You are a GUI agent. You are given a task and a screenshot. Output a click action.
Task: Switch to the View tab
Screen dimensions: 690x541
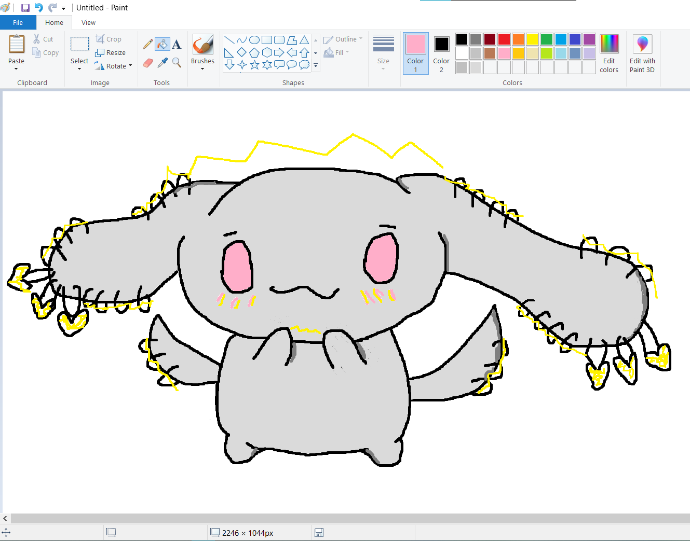point(89,22)
